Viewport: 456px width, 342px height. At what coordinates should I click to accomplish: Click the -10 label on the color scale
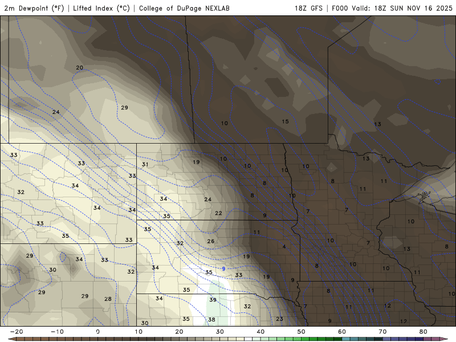(x=57, y=332)
